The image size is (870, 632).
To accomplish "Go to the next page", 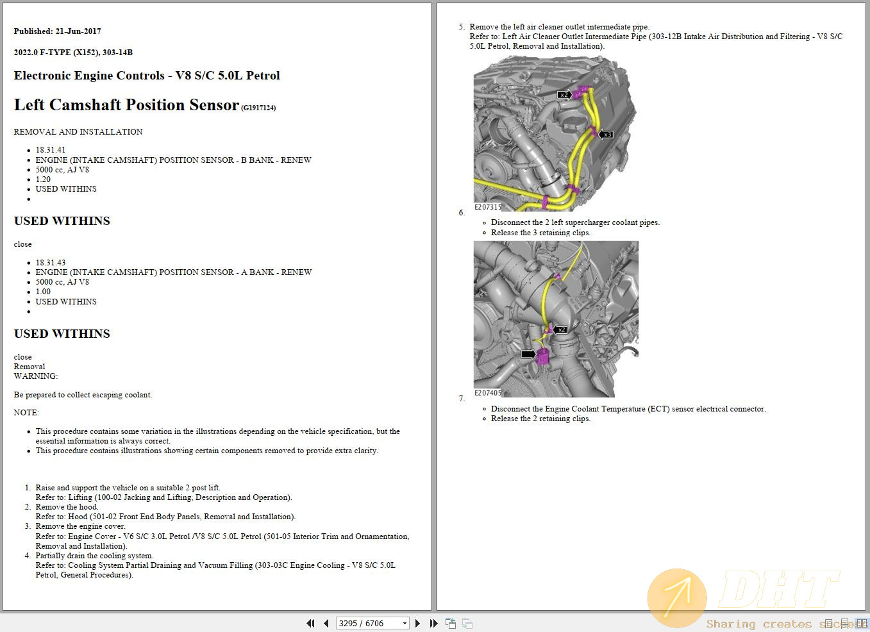I will (417, 623).
